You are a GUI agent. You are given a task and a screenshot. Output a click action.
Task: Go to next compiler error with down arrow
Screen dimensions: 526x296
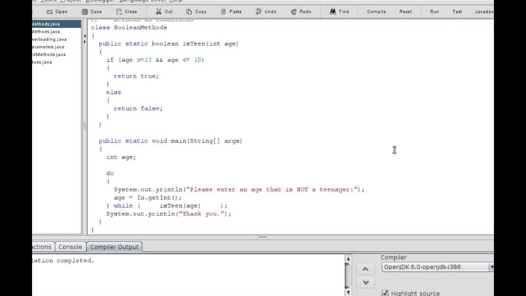click(365, 282)
